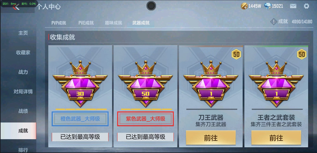Click 前往 button under 王者之武套装
This screenshot has height=153, width=317.
coord(276,138)
